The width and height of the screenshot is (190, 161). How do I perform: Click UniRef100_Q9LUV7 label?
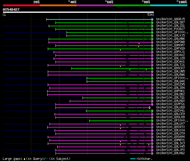(170, 124)
